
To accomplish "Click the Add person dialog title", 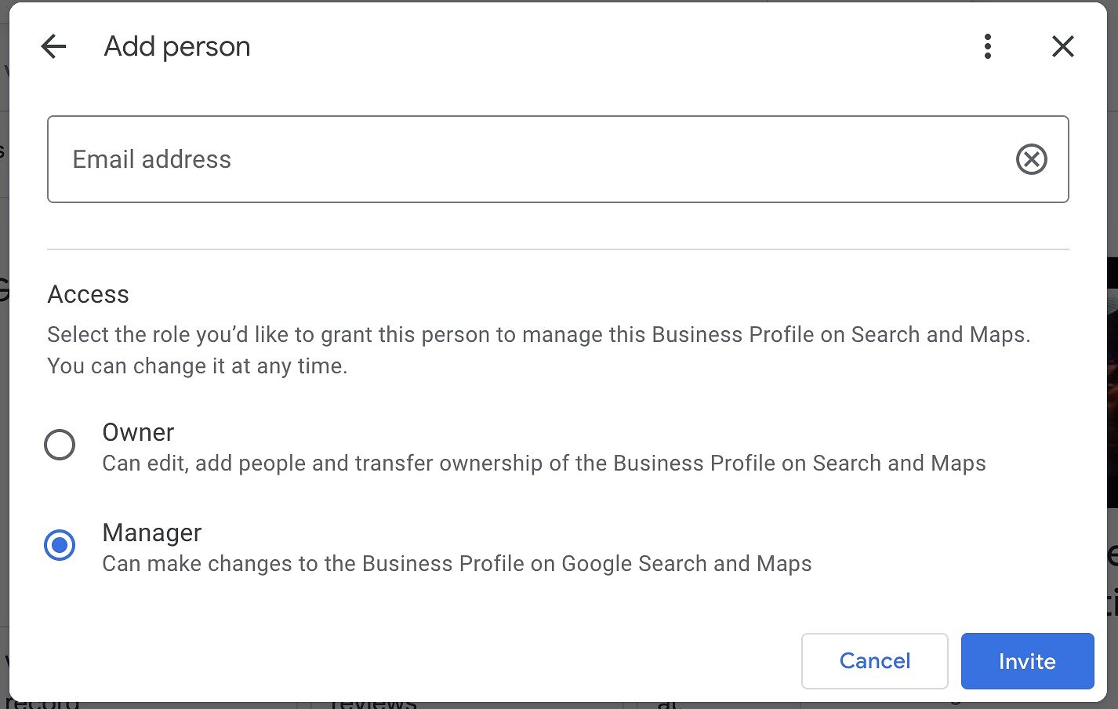I will coord(177,46).
